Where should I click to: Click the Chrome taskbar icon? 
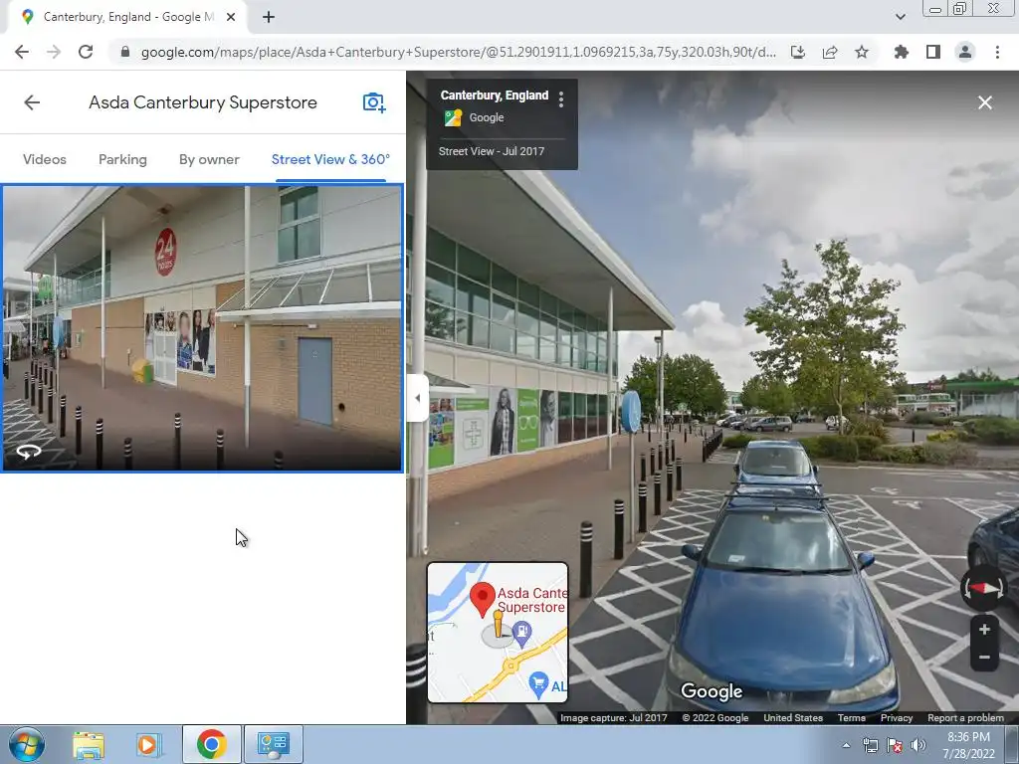click(x=211, y=744)
